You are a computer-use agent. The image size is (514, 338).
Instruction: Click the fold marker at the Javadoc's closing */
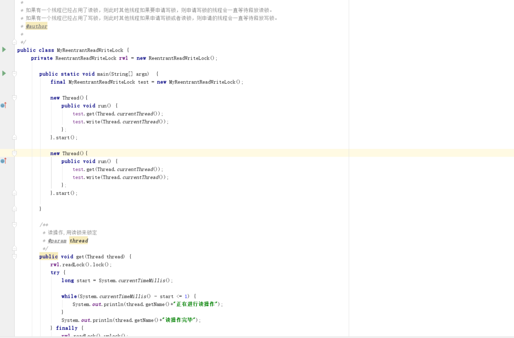point(14,249)
